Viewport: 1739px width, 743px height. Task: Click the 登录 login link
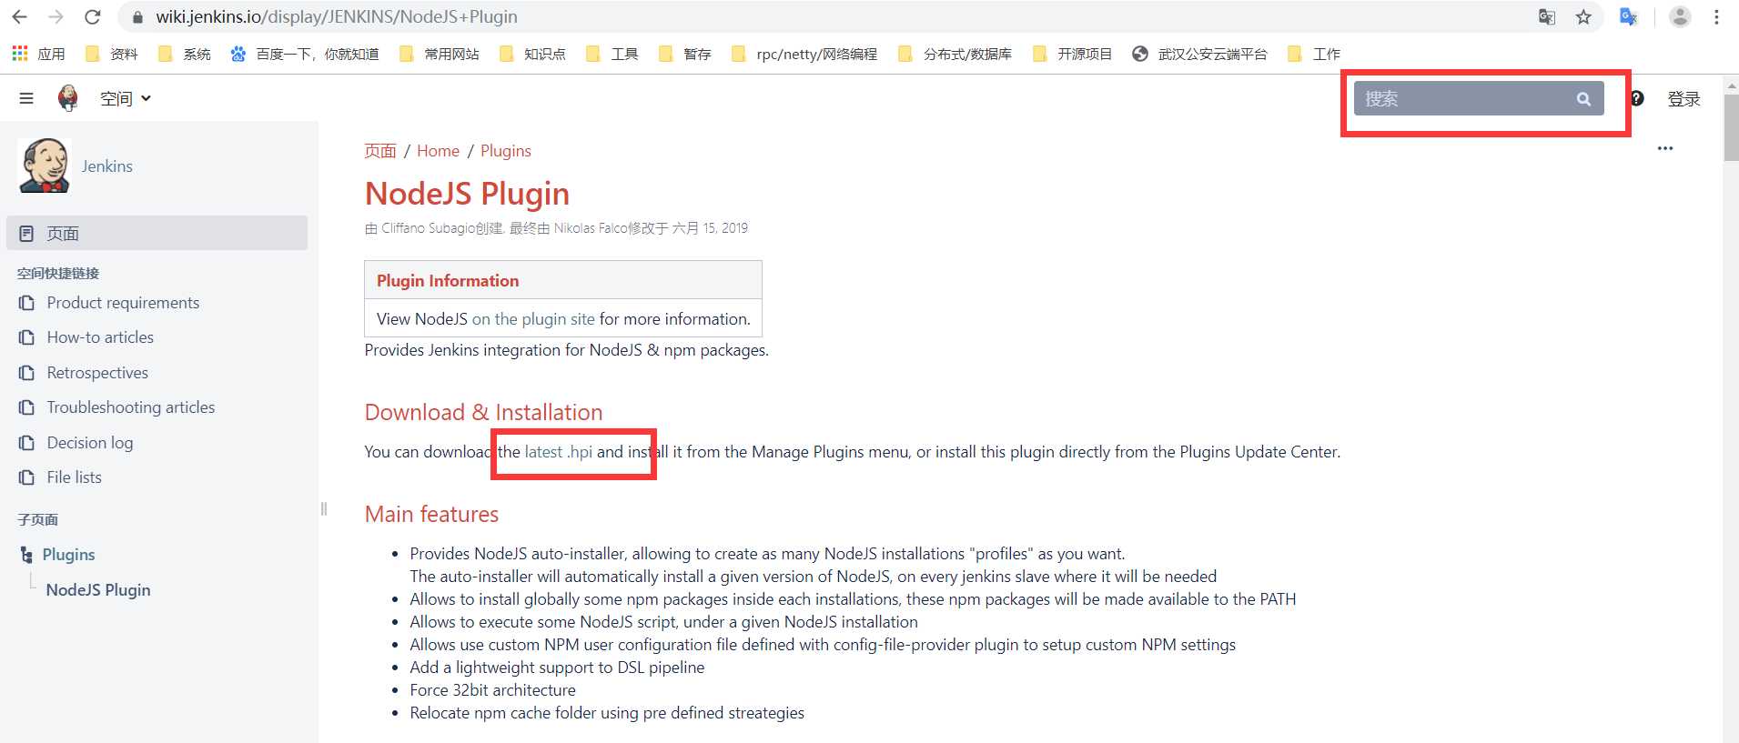point(1683,98)
